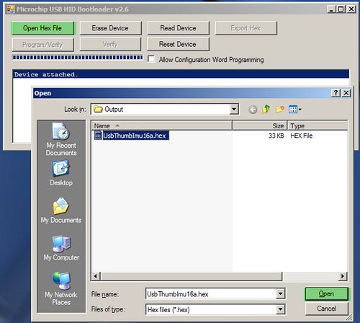Open the View menu icon in Open dialog
Image resolution: width=360 pixels, height=323 pixels.
click(295, 110)
